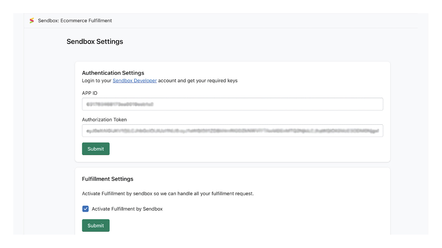The width and height of the screenshot is (442, 248).
Task: Click the 'Sendbox Settings' page heading
Action: click(x=95, y=41)
